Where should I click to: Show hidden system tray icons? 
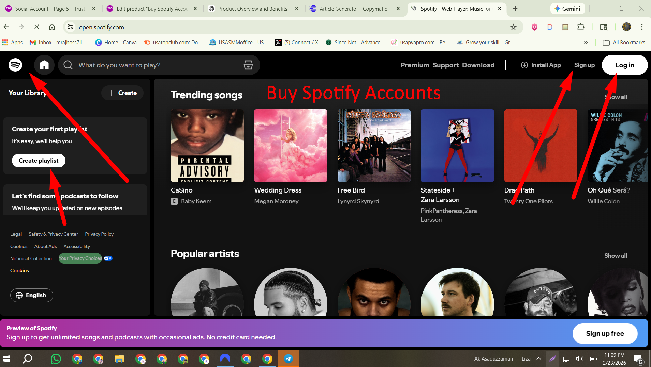tap(539, 359)
